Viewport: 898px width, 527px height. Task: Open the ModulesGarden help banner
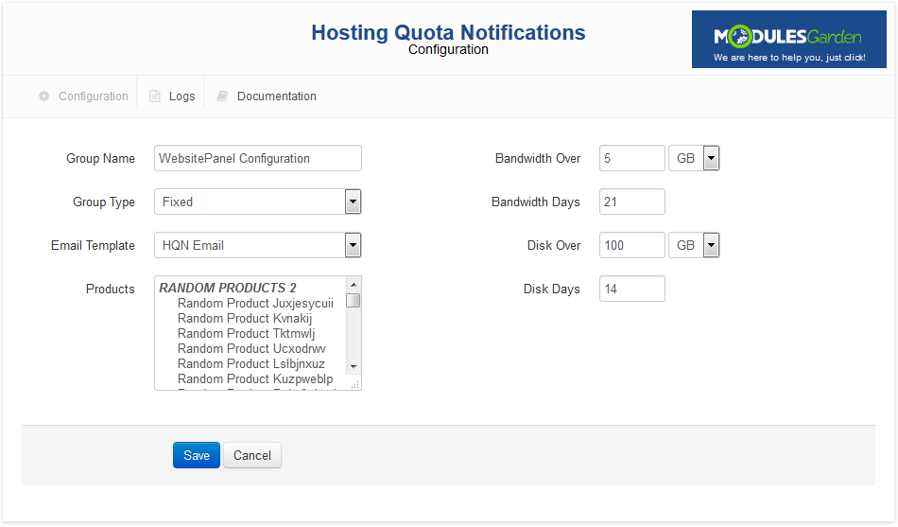[788, 39]
